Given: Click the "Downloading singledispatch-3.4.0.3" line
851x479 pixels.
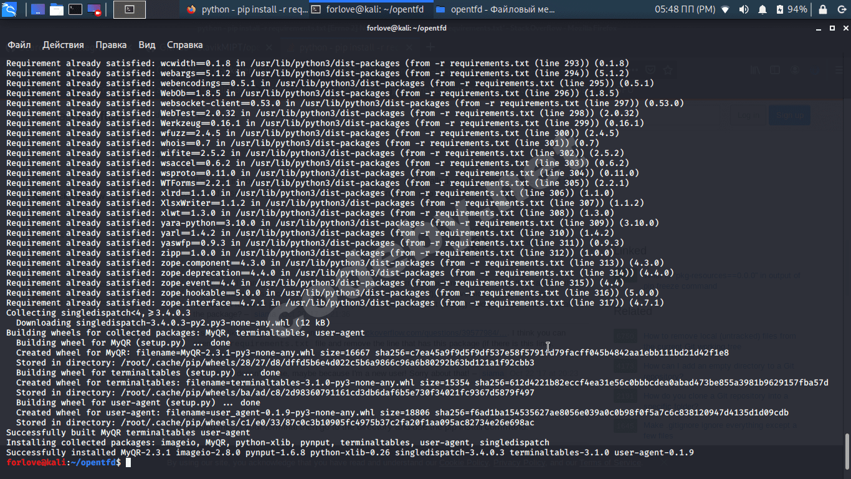Looking at the screenshot, I should click(x=173, y=323).
